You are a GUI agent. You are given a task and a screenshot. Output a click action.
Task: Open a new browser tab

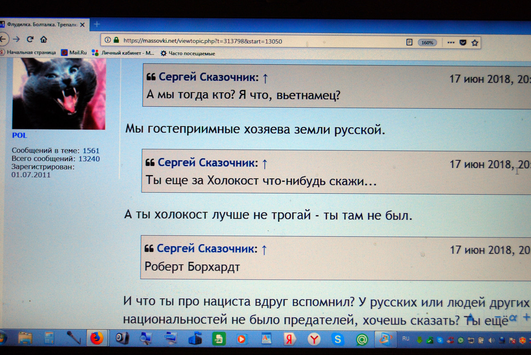97,24
